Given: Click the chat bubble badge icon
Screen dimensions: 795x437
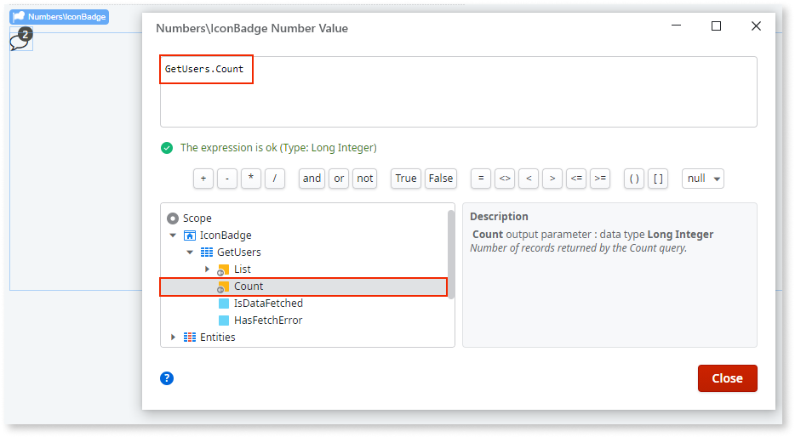Looking at the screenshot, I should coord(20,40).
